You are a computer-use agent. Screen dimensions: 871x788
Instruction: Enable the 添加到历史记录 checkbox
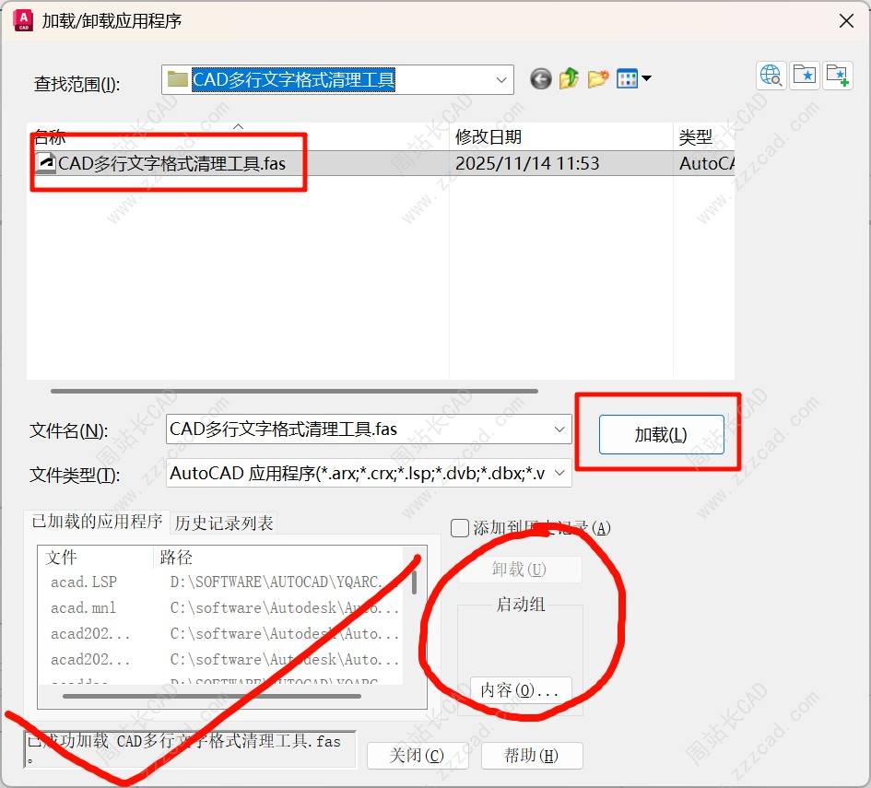click(460, 528)
